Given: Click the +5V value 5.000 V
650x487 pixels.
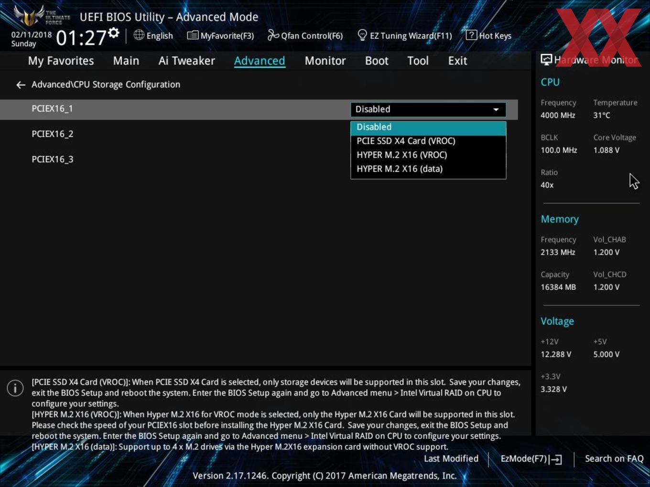Looking at the screenshot, I should (x=607, y=355).
